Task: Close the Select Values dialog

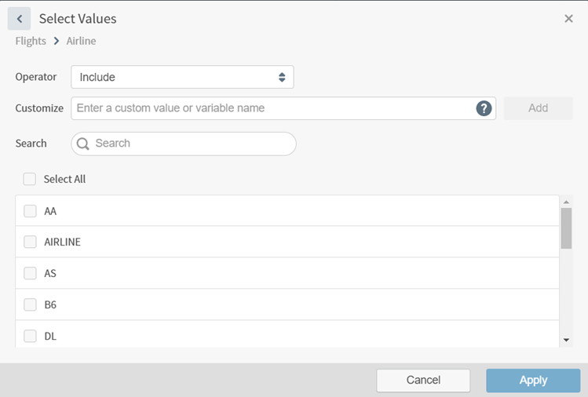Action: tap(568, 19)
